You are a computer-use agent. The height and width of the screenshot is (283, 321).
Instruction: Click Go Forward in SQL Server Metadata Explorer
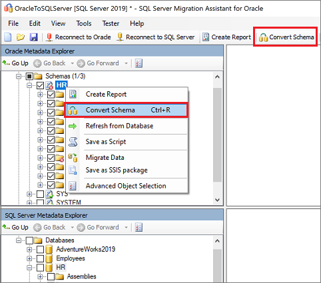coord(98,227)
